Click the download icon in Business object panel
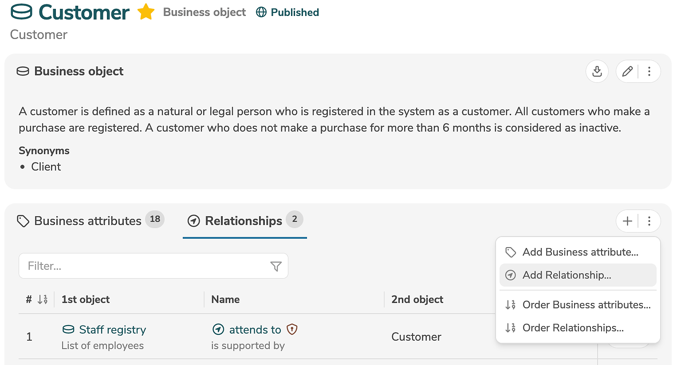This screenshot has height=365, width=677. [597, 71]
